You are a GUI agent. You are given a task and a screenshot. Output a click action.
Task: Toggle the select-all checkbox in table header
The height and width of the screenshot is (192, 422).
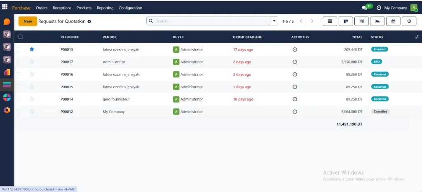coord(21,37)
